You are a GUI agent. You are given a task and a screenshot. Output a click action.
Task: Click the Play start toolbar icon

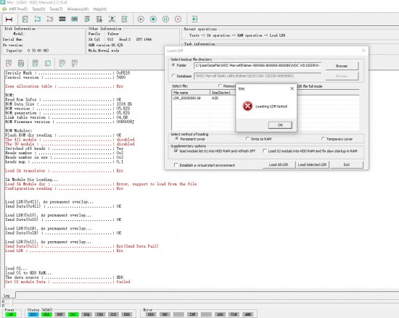(x=141, y=19)
